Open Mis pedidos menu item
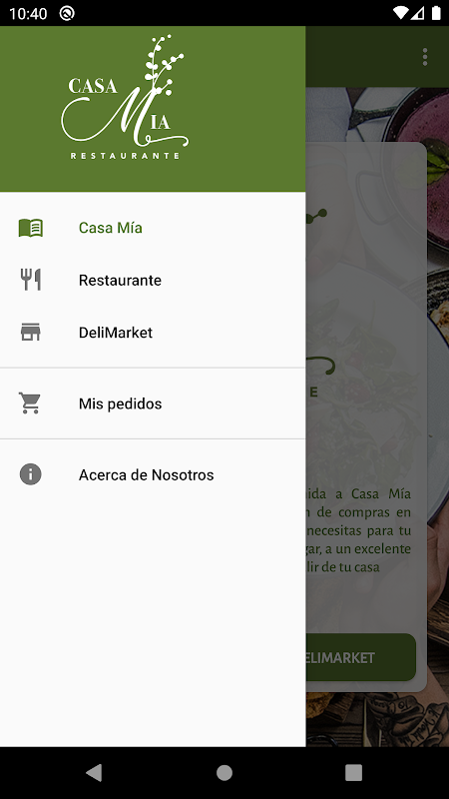 pyautogui.click(x=153, y=403)
